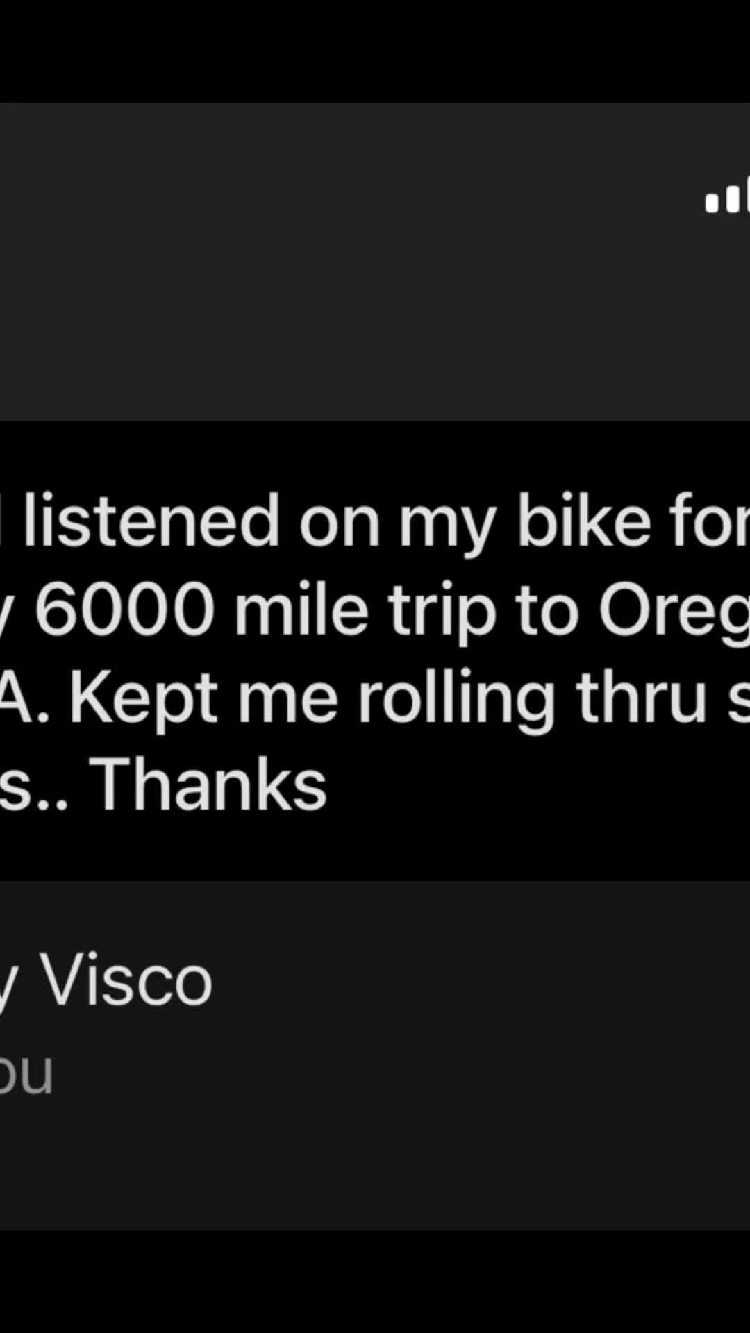Tap the '6000 mile trip to Oreg' line
This screenshot has width=750, height=1333.
tap(375, 610)
